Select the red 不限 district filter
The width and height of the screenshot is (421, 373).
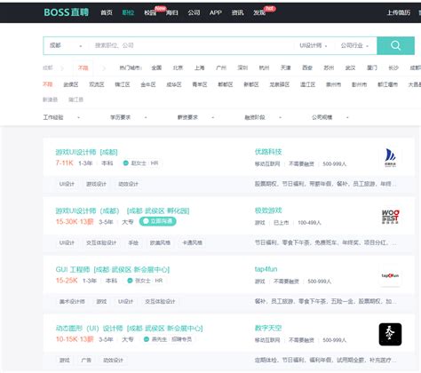pos(47,84)
